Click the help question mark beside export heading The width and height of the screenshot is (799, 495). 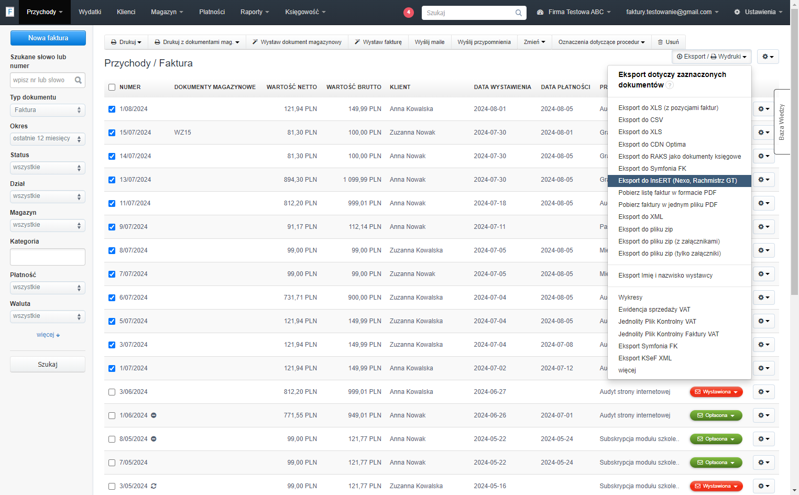tap(670, 85)
